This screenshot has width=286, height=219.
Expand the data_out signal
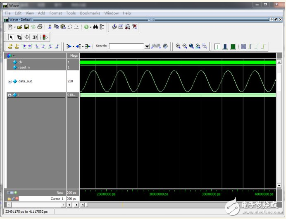pos(10,82)
